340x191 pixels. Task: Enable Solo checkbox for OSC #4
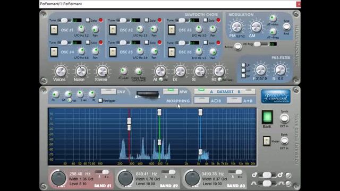pyautogui.click(x=88, y=42)
